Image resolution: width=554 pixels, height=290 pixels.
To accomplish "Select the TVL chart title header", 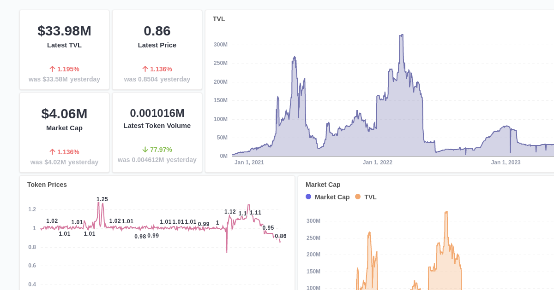I will [x=219, y=19].
